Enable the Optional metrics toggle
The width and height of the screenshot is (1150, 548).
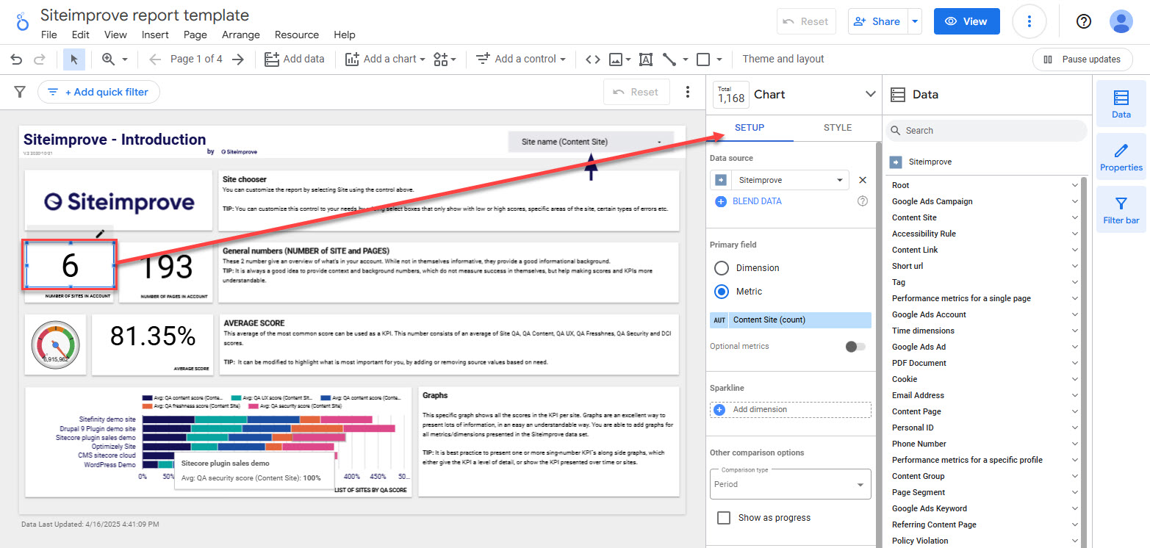click(x=855, y=345)
